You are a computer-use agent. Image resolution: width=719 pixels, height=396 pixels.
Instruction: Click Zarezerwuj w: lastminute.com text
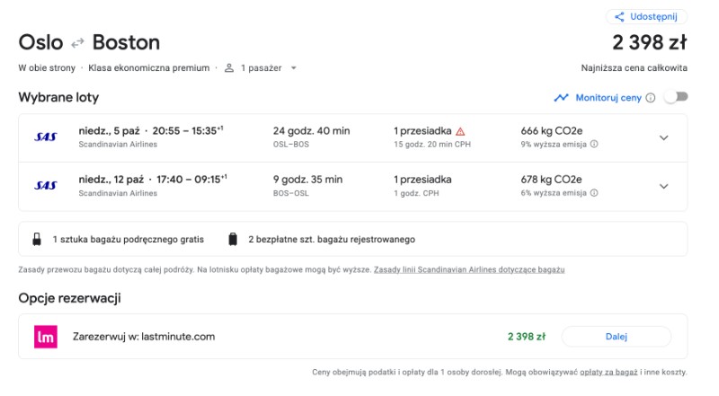(144, 337)
